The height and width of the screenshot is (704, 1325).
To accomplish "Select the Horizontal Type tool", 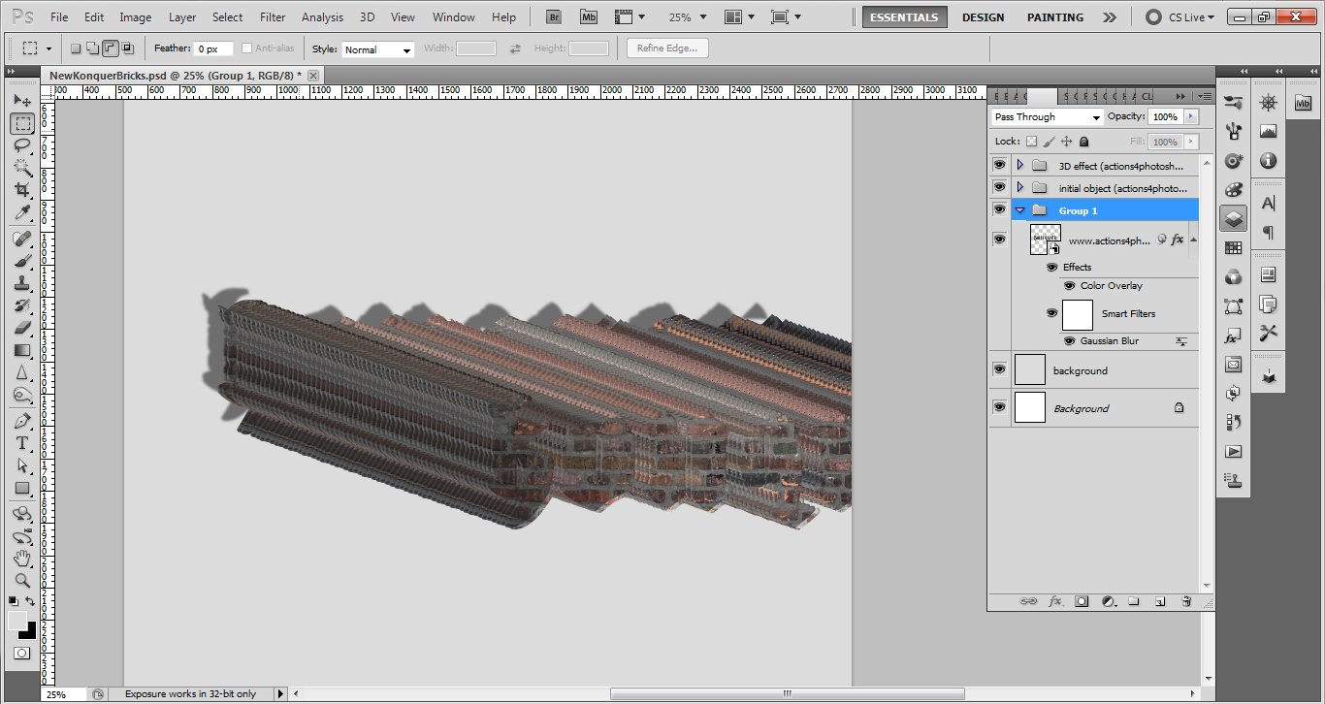I will [x=22, y=443].
